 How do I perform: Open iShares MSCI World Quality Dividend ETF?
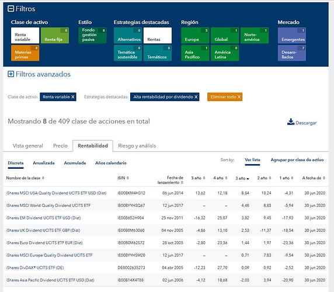[x=48, y=206]
